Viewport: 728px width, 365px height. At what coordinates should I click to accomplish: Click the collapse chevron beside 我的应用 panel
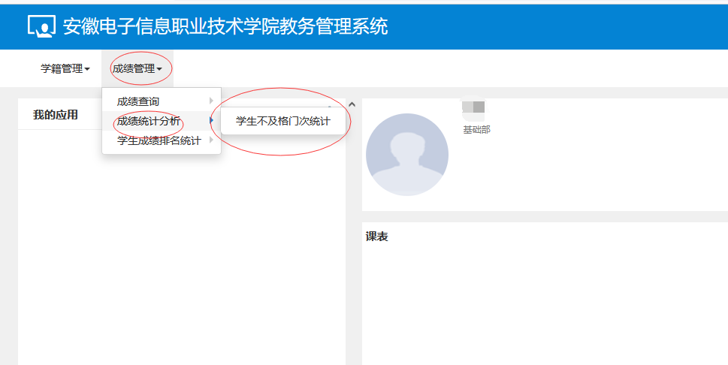point(352,104)
